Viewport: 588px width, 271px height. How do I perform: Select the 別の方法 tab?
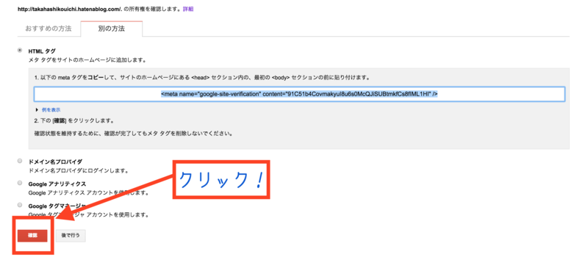[x=112, y=29]
